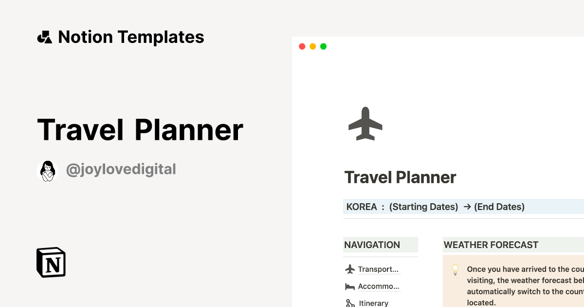The height and width of the screenshot is (307, 584).
Task: Click the bed icon beside Accommodation
Action: click(349, 286)
